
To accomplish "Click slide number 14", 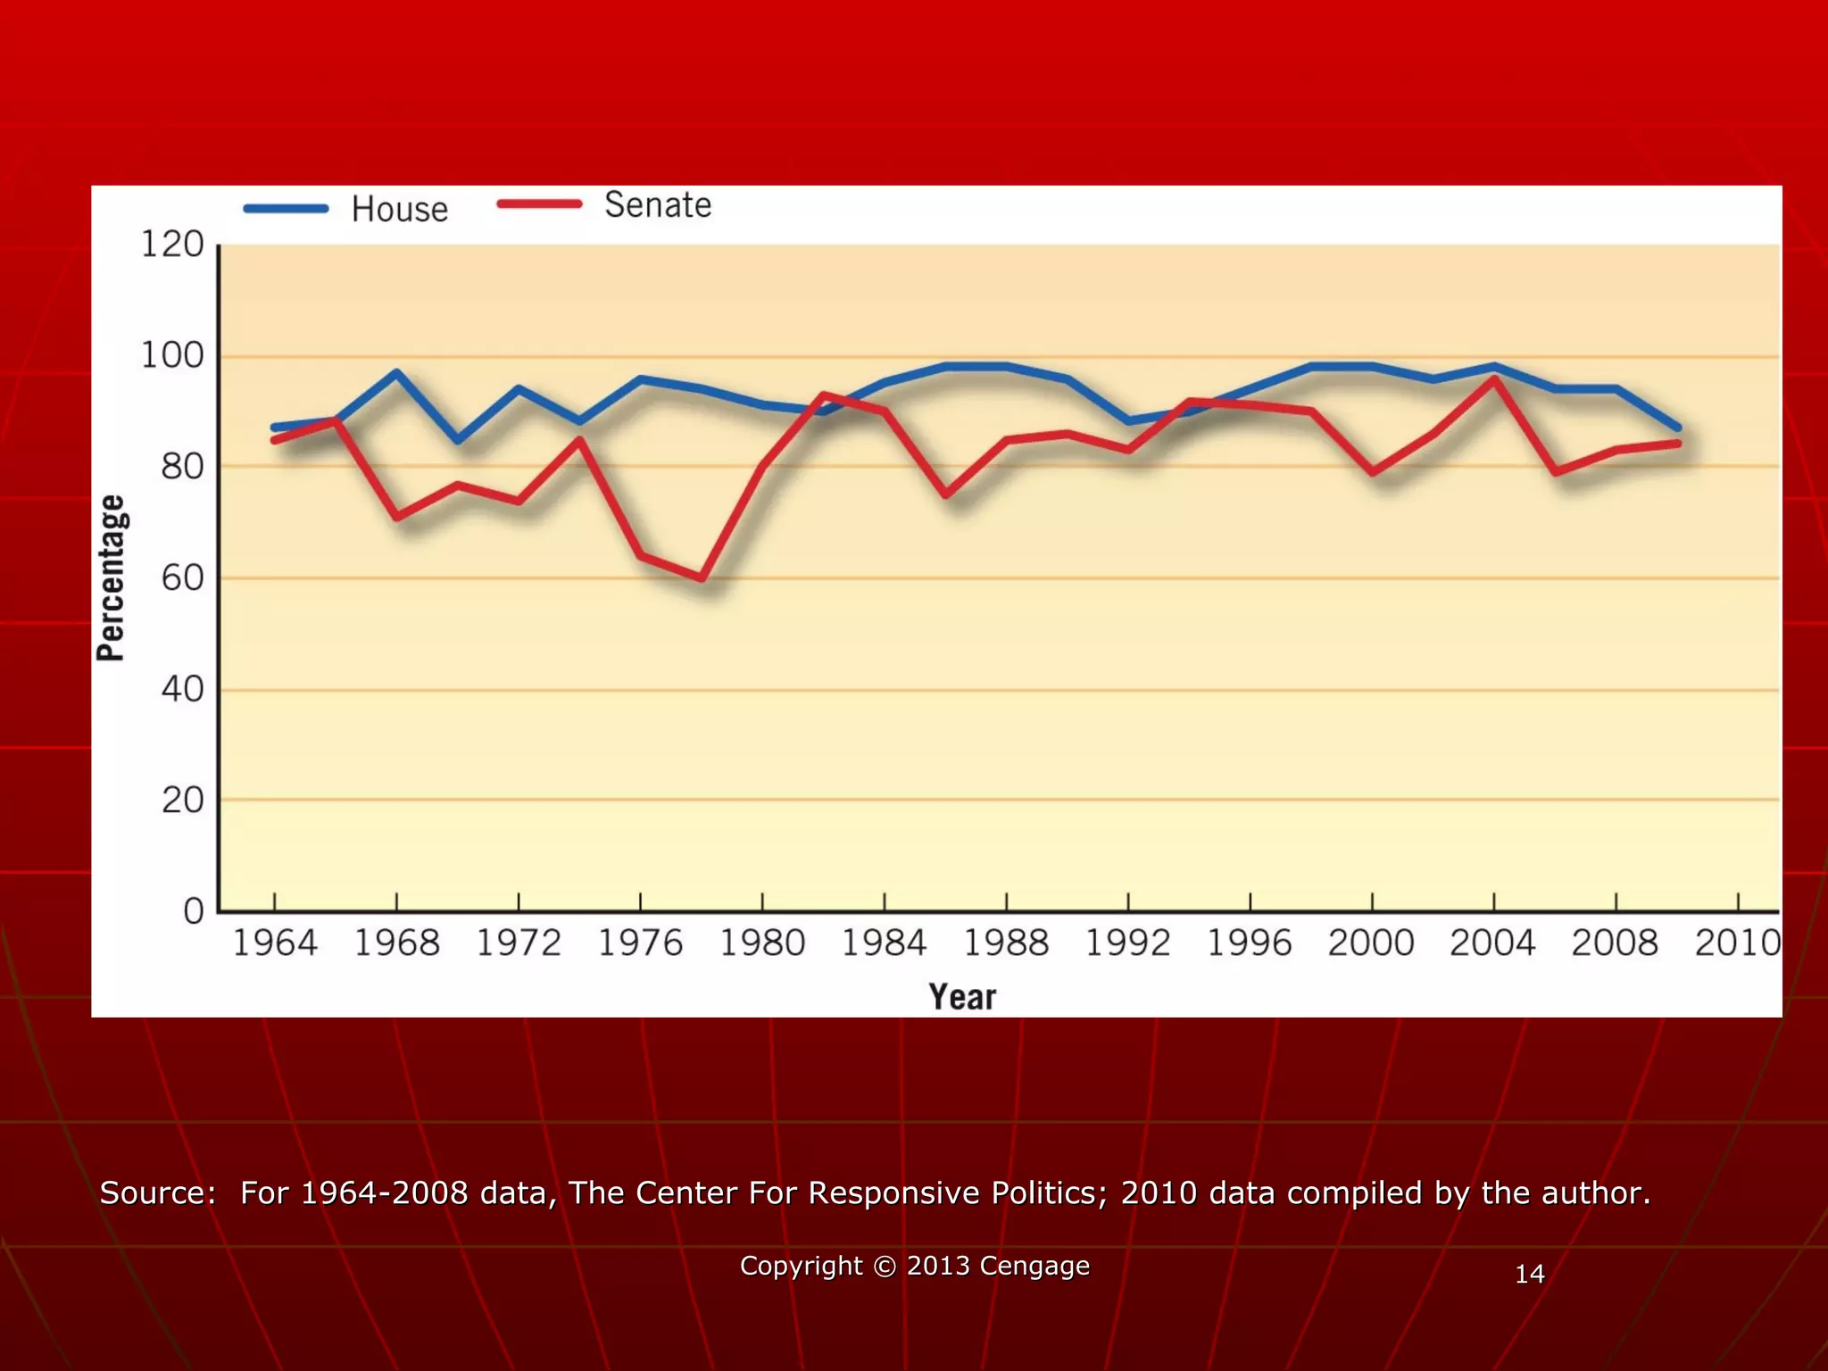I will pyautogui.click(x=1529, y=1274).
